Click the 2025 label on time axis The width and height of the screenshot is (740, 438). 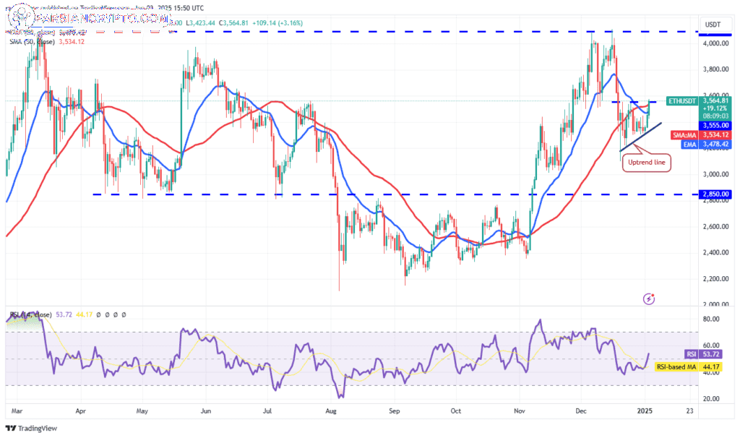pos(645,411)
